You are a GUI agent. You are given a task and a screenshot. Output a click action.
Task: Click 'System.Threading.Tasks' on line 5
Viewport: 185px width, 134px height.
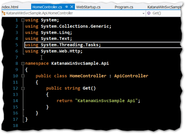click(x=70, y=45)
